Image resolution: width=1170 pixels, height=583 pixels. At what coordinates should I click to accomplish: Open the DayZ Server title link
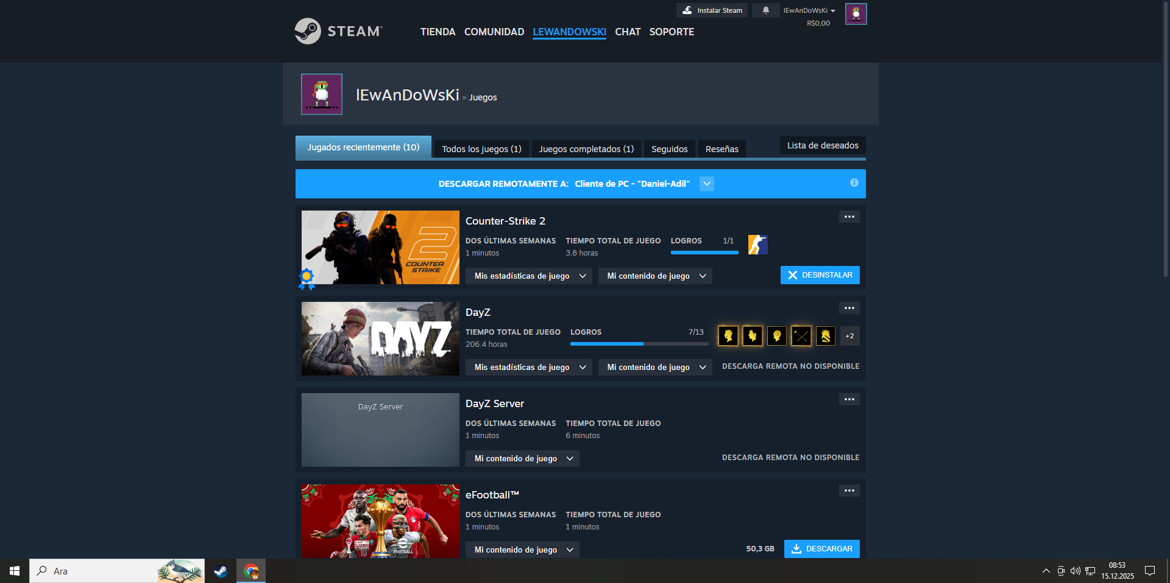pos(495,403)
